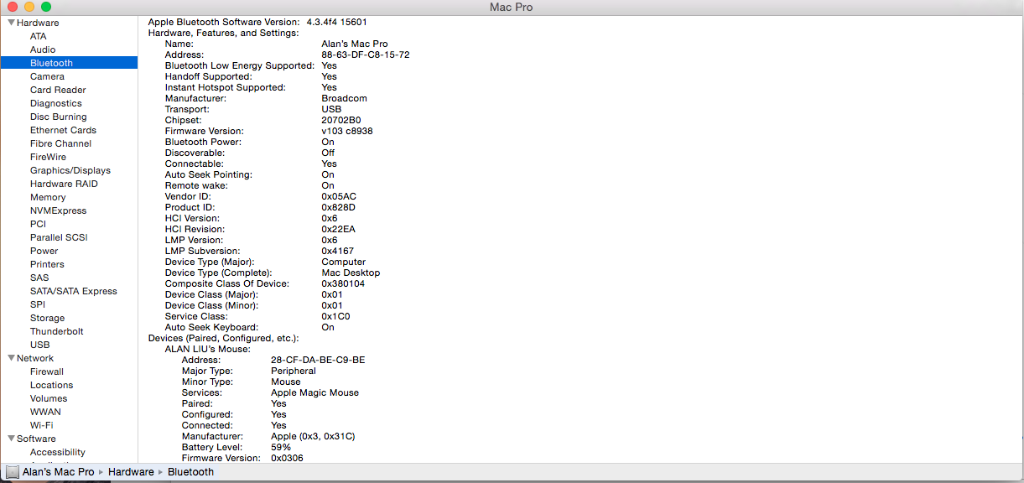Open the SAS entry
Image resolution: width=1024 pixels, height=483 pixels.
pos(39,278)
